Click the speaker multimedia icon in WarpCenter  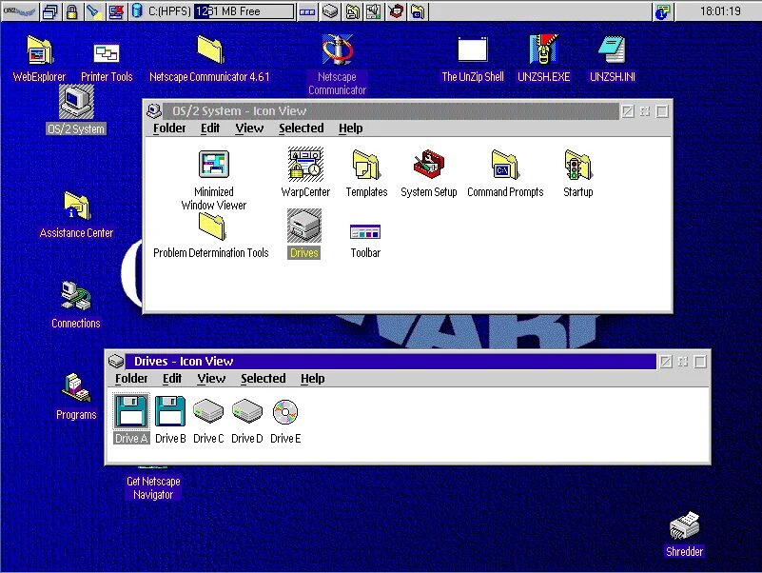(x=374, y=11)
